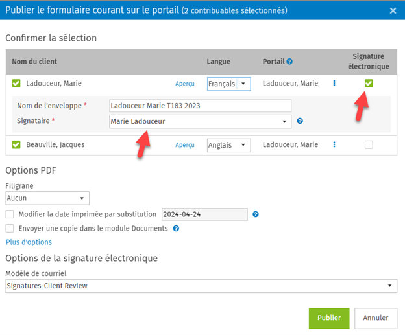Click the help icon beside the Signataire dropdown
This screenshot has height=335, width=405.
click(x=300, y=121)
